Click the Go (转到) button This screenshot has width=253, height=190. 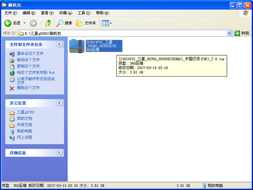click(242, 33)
